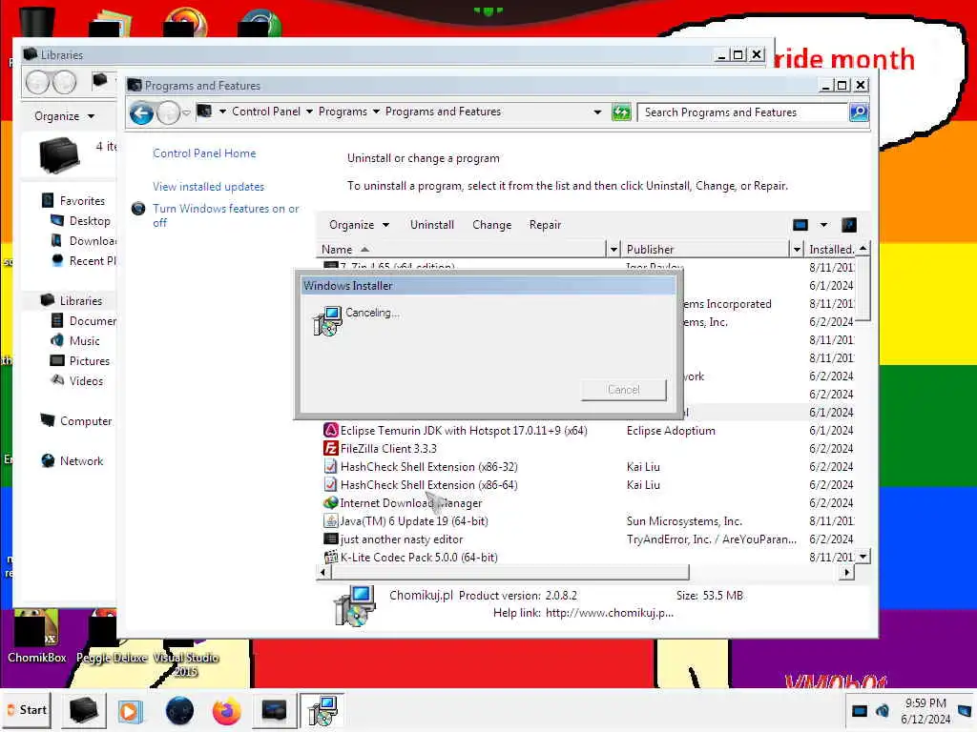Click the search magnifier icon
Viewport: 977px width, 732px height.
tap(859, 112)
